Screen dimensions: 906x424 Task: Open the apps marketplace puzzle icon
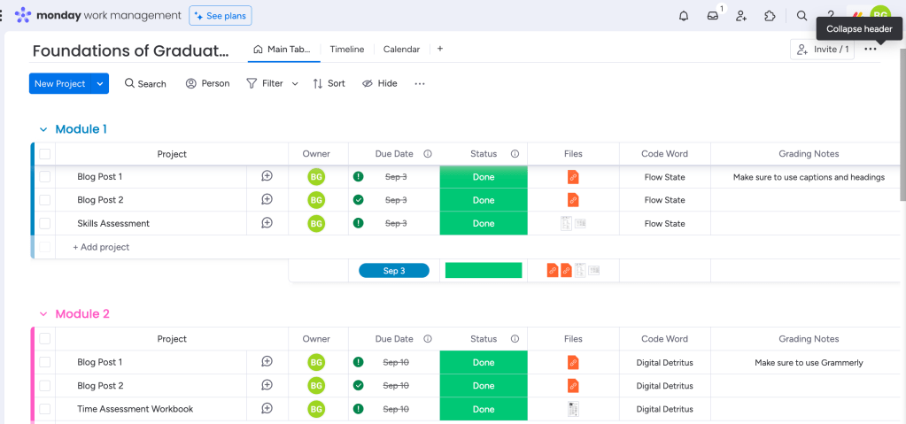click(770, 16)
